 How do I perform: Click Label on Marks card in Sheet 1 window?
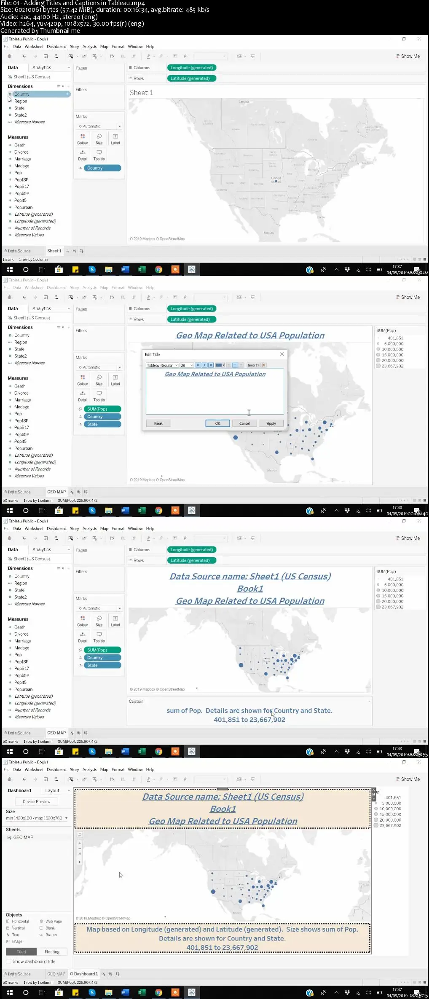click(x=115, y=139)
